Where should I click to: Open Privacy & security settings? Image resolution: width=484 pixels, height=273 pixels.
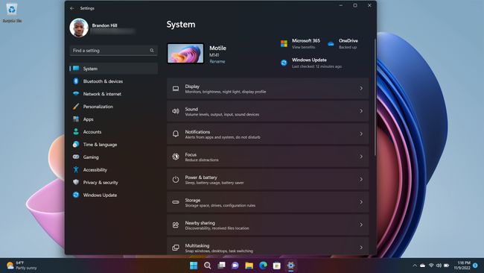pyautogui.click(x=114, y=183)
